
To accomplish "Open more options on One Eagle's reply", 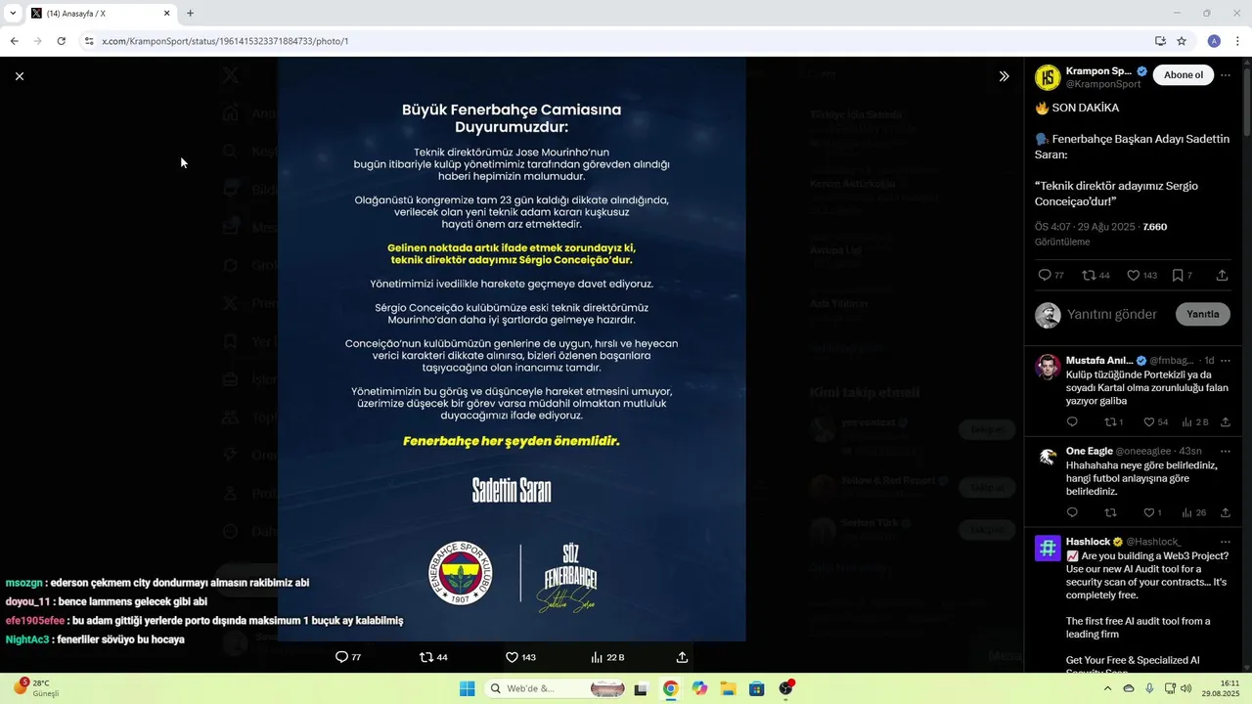I will (x=1226, y=451).
